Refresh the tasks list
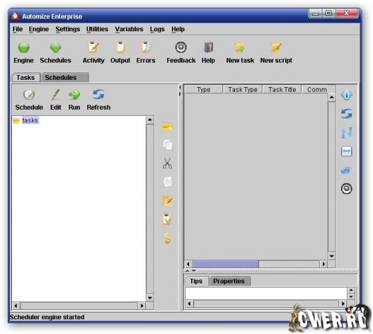The width and height of the screenshot is (373, 334). pyautogui.click(x=99, y=94)
